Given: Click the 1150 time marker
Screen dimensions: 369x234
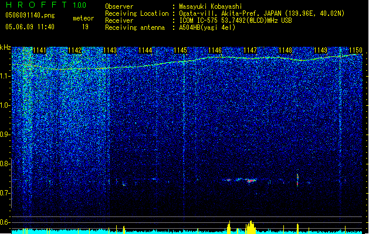Looking at the screenshot, I should tap(356, 50).
